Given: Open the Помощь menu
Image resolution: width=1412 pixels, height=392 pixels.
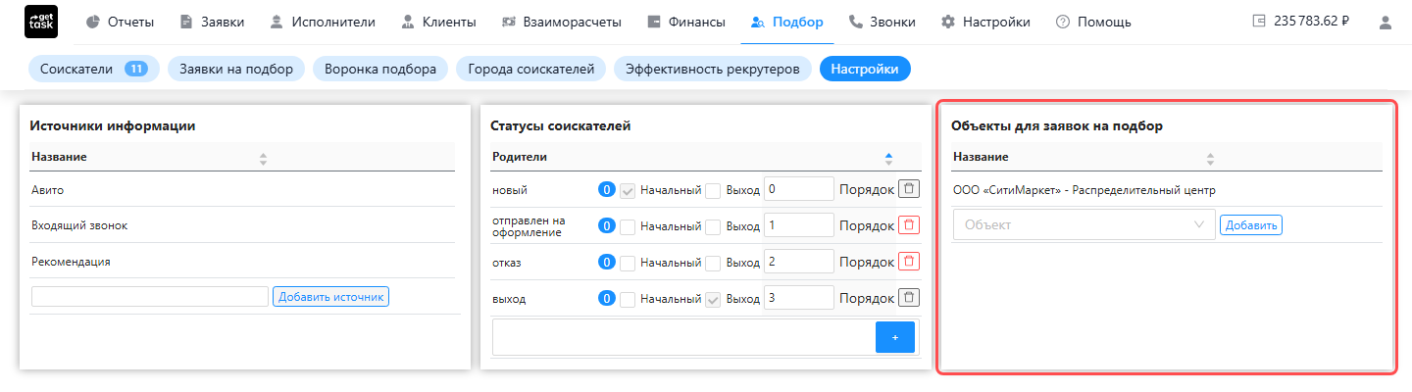Looking at the screenshot, I should coord(1093,22).
